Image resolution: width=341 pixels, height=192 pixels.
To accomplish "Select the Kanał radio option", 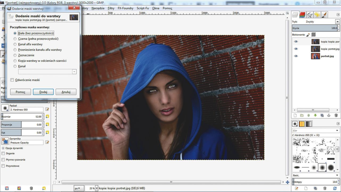I will (x=15, y=66).
